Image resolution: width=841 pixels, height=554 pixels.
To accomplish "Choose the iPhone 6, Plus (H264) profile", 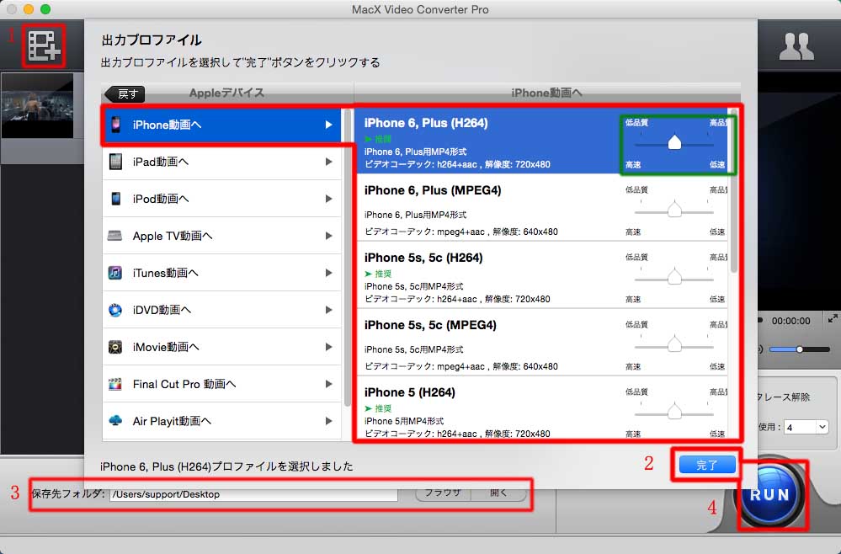I will 542,140.
